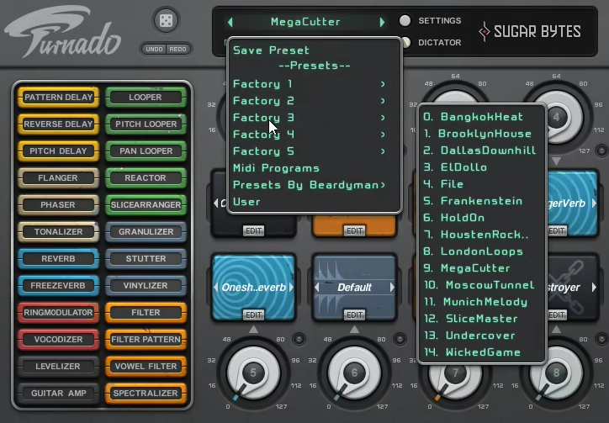The image size is (609, 423).
Task: Select RINGMODULATOR effect
Action: pos(58,312)
